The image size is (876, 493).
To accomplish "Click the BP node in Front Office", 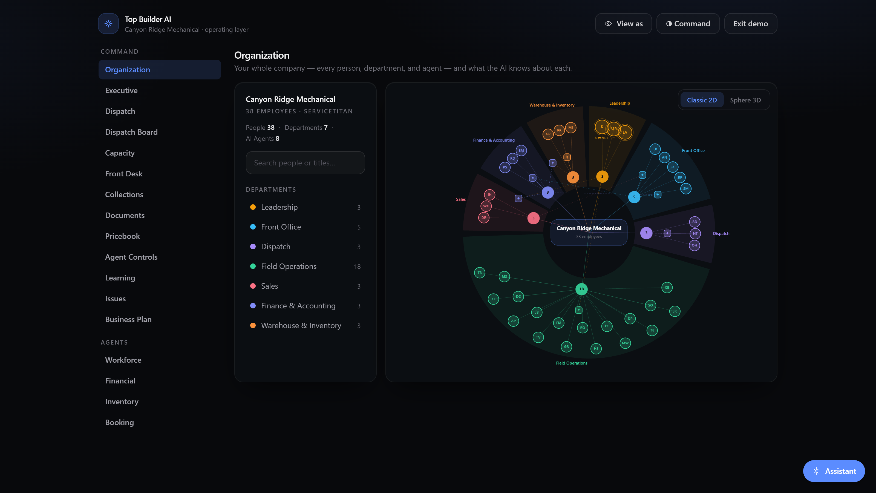I will point(680,177).
